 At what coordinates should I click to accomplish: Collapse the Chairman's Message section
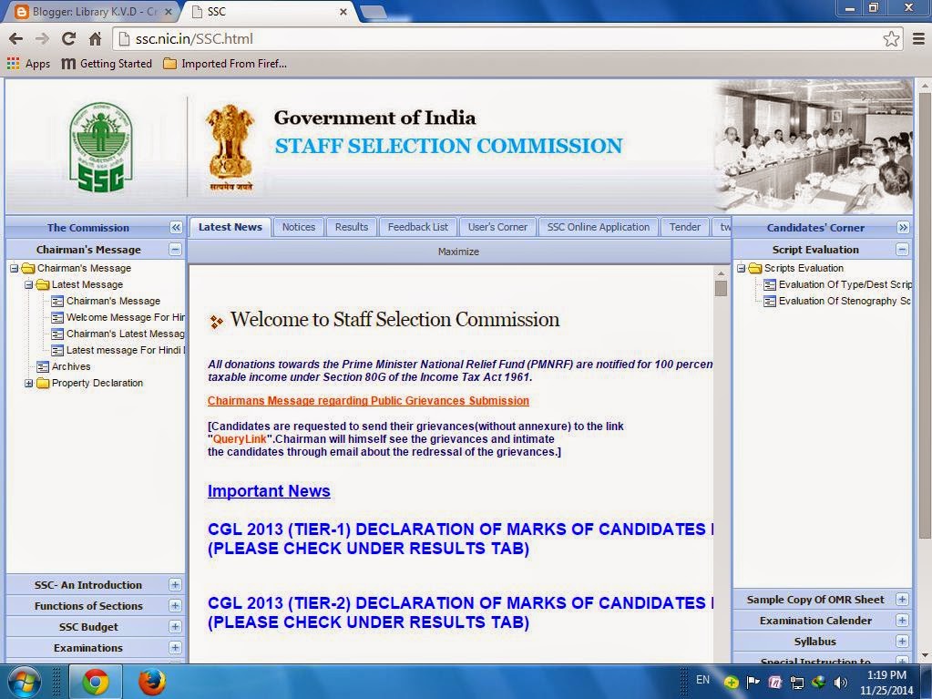pos(175,249)
